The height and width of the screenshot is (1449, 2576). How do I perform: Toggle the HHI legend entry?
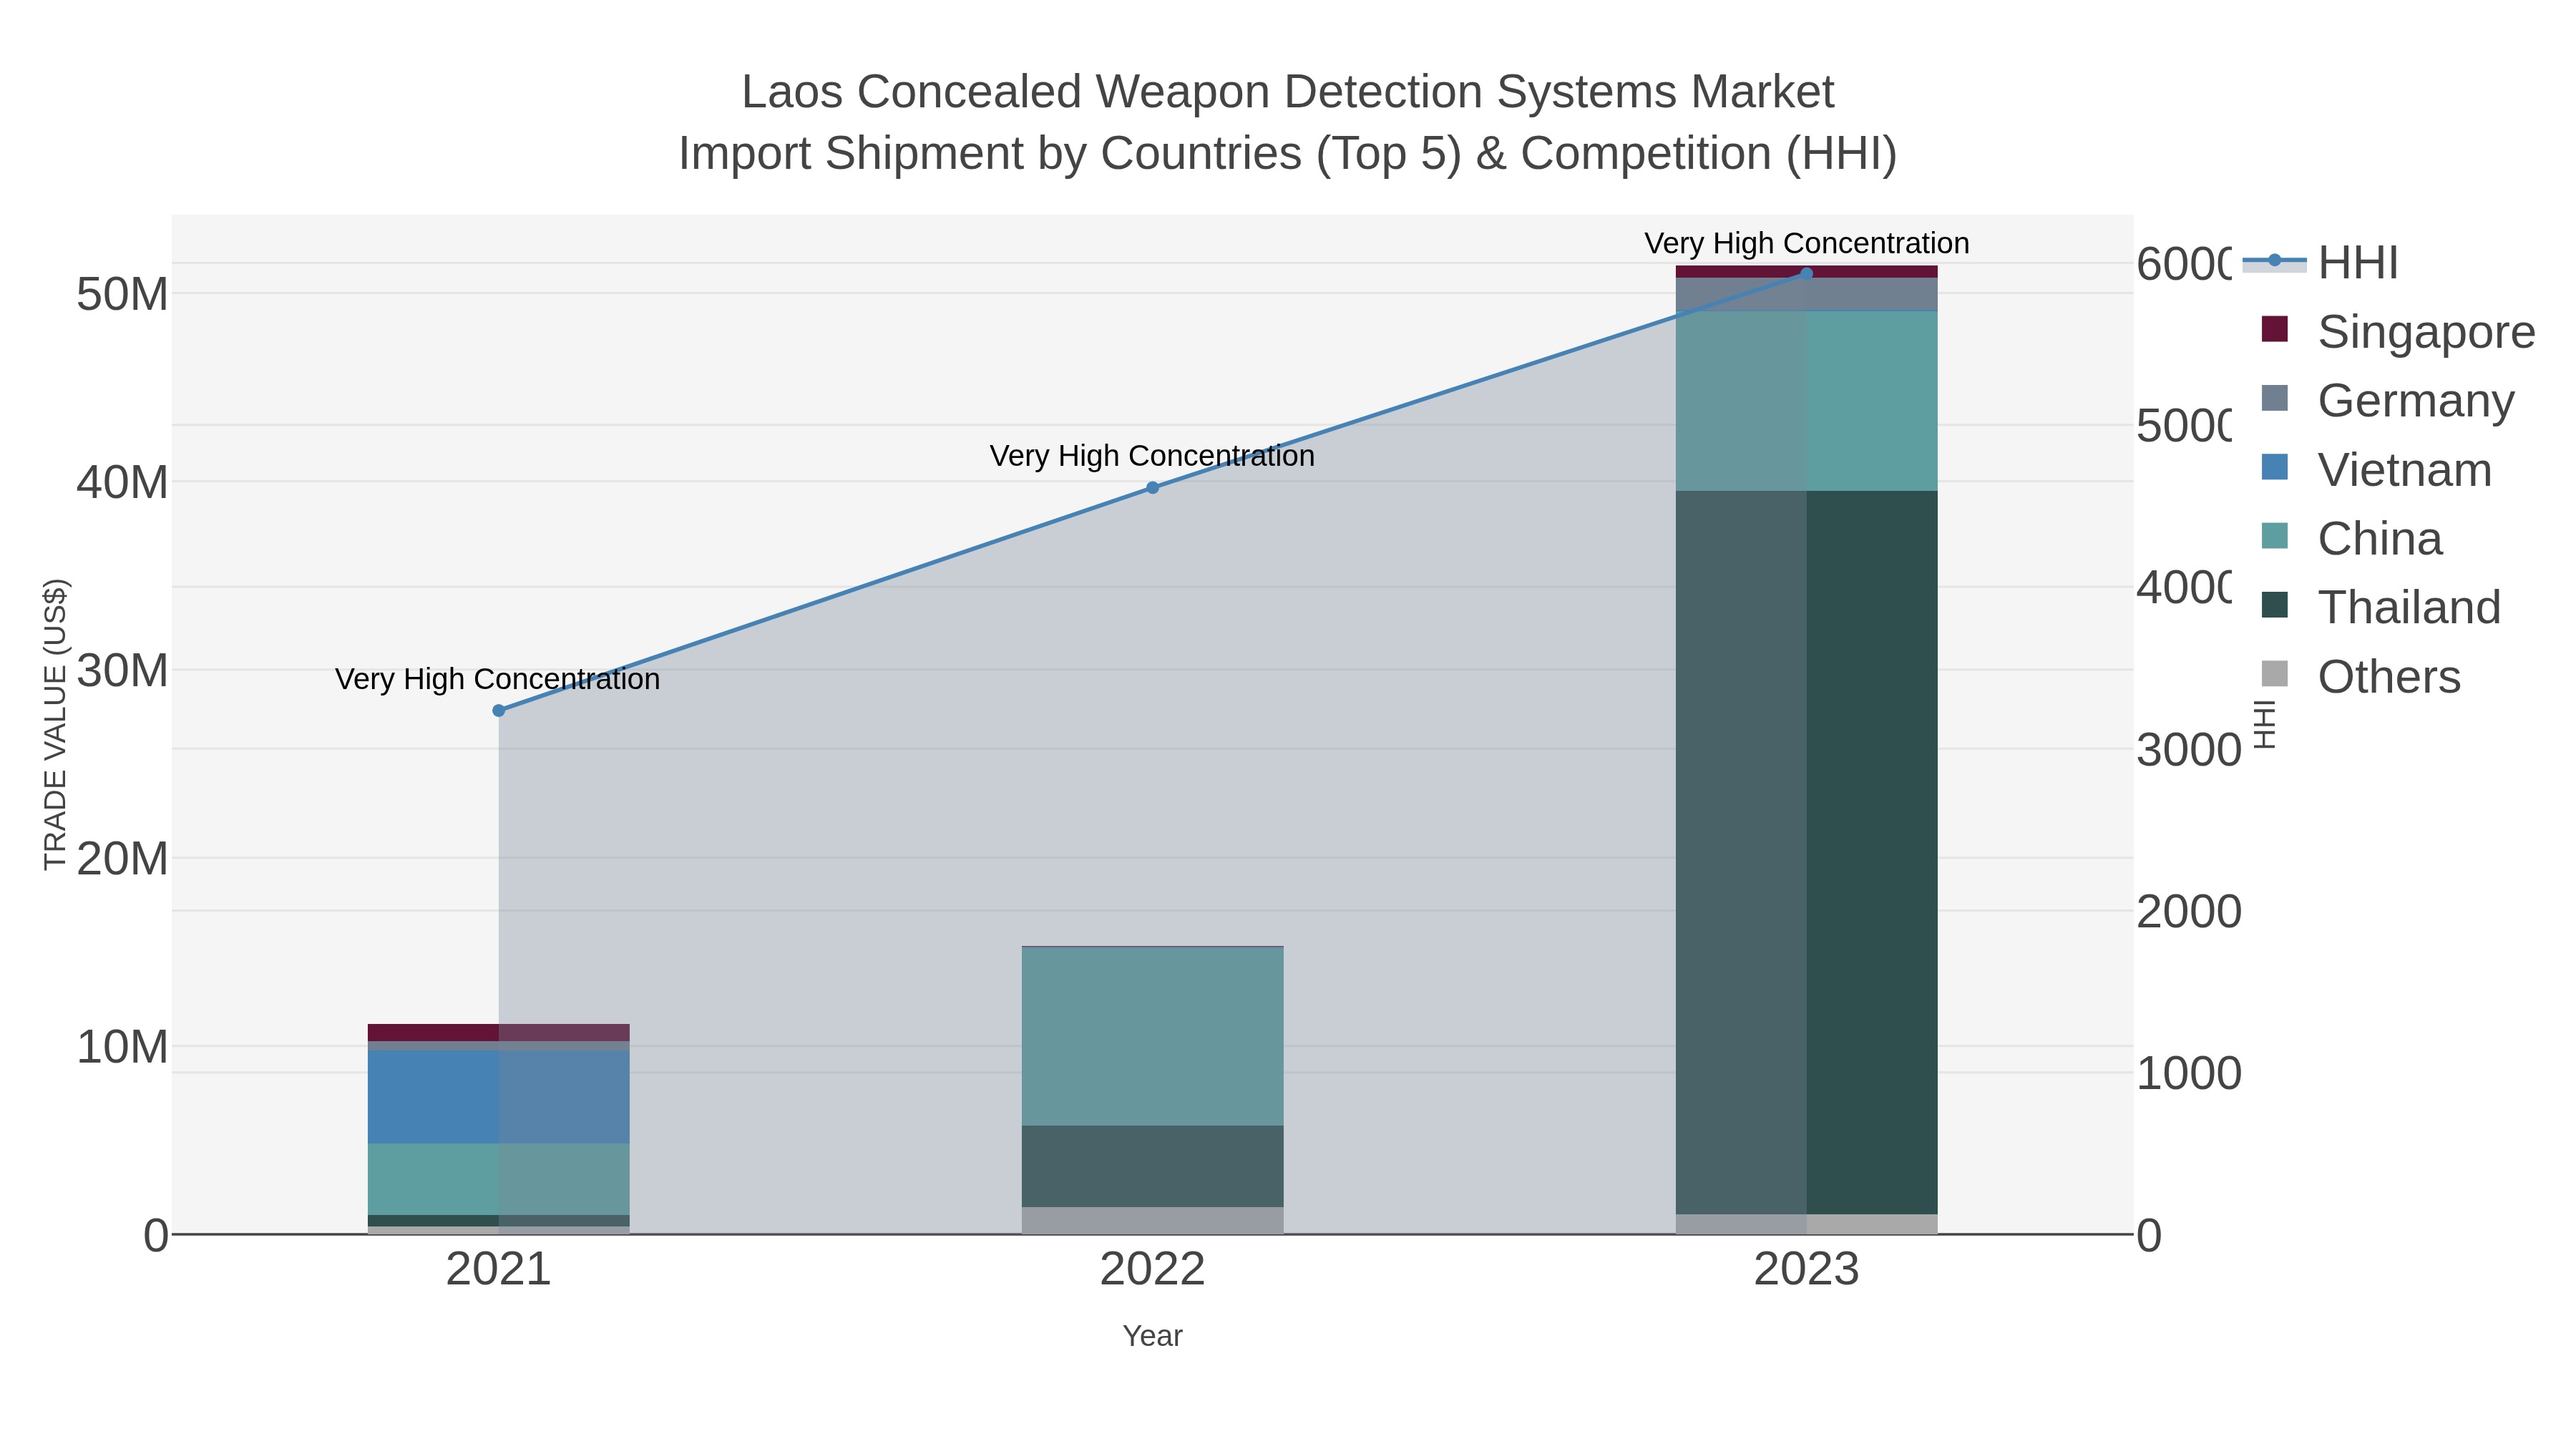tap(2320, 263)
